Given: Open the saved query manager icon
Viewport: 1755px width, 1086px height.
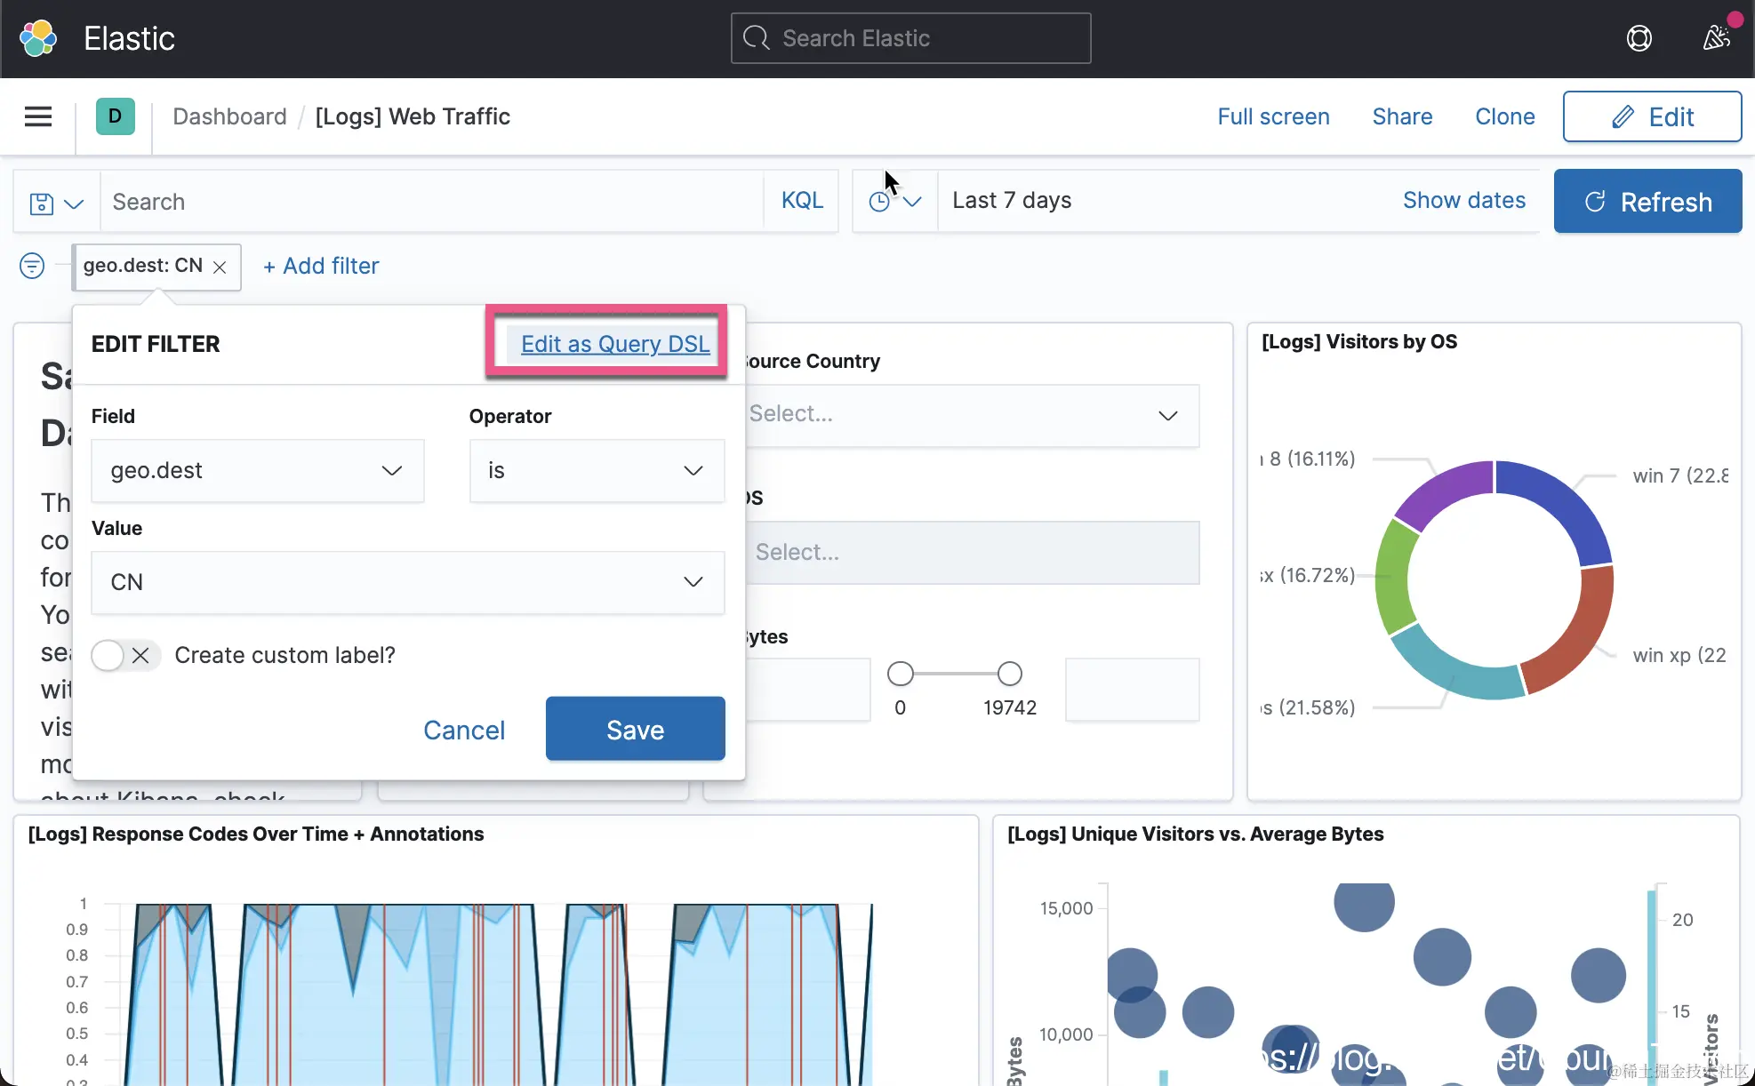Looking at the screenshot, I should (56, 203).
